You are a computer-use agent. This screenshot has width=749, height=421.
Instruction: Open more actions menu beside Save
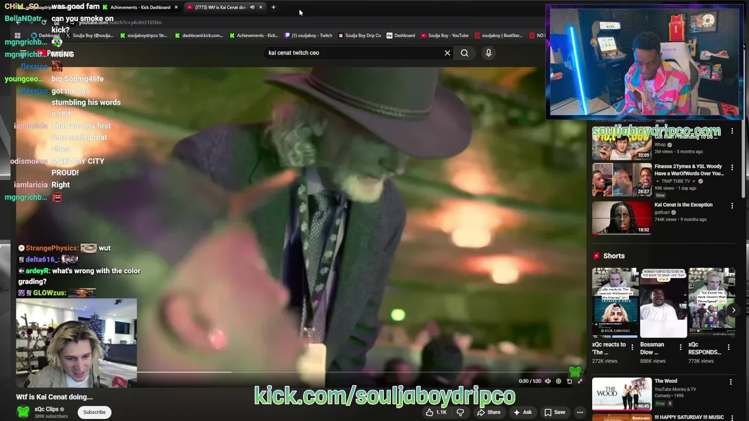pos(580,412)
